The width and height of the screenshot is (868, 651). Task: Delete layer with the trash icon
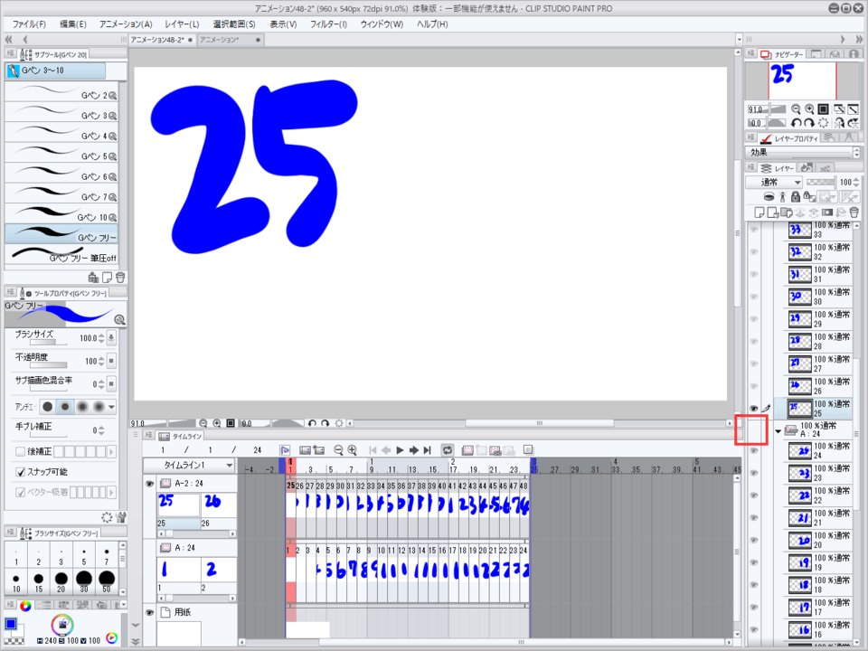pyautogui.click(x=854, y=212)
